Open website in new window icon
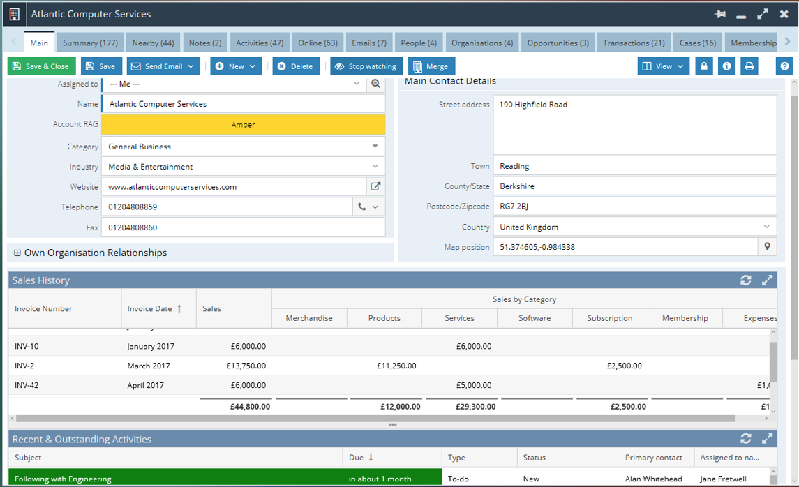This screenshot has height=487, width=799. [375, 186]
